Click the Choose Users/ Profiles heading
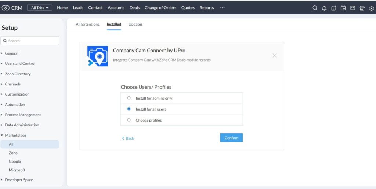The image size is (376, 189). coord(146,87)
